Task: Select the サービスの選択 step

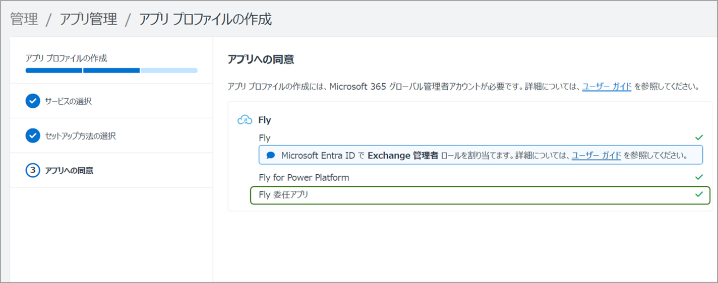Action: (x=68, y=101)
